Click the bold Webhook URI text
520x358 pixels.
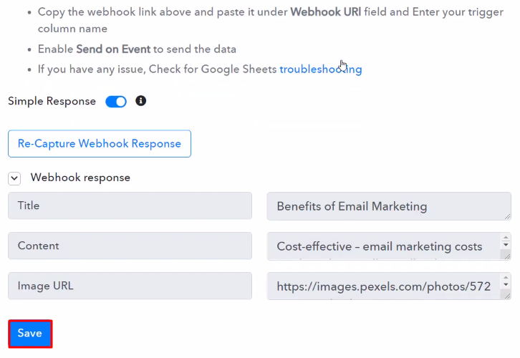coord(326,12)
